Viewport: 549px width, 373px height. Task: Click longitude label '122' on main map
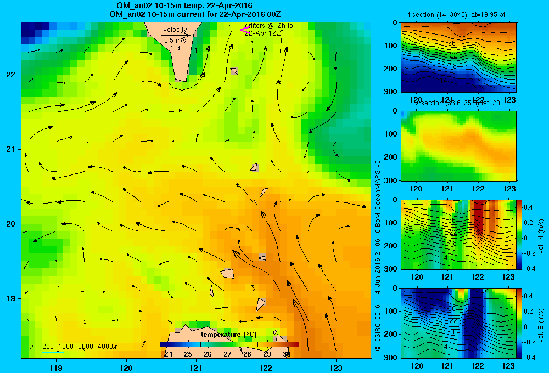coord(266,368)
